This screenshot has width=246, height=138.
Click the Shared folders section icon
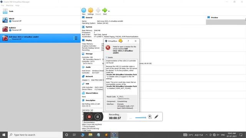click(x=83, y=93)
